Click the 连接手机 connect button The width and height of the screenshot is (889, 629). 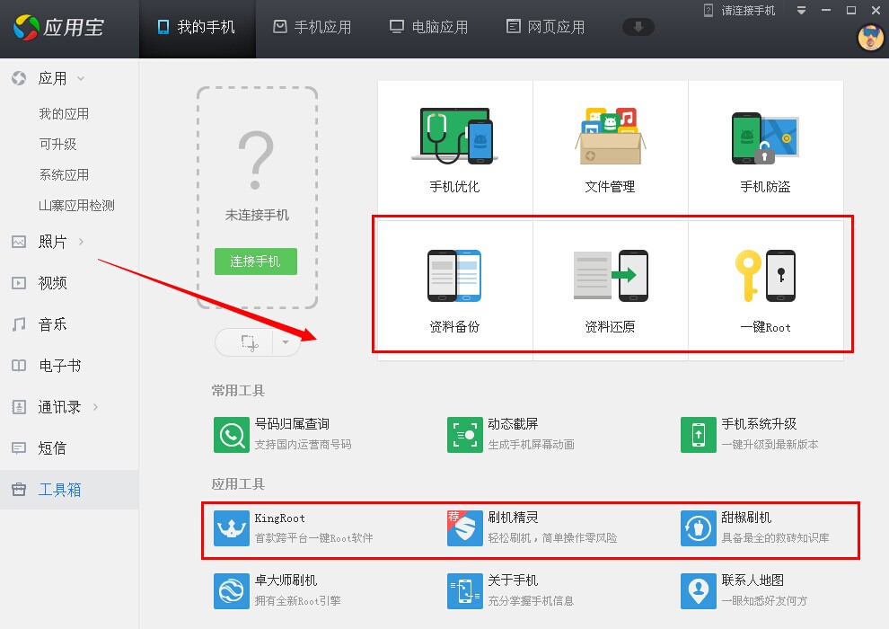coord(255,261)
